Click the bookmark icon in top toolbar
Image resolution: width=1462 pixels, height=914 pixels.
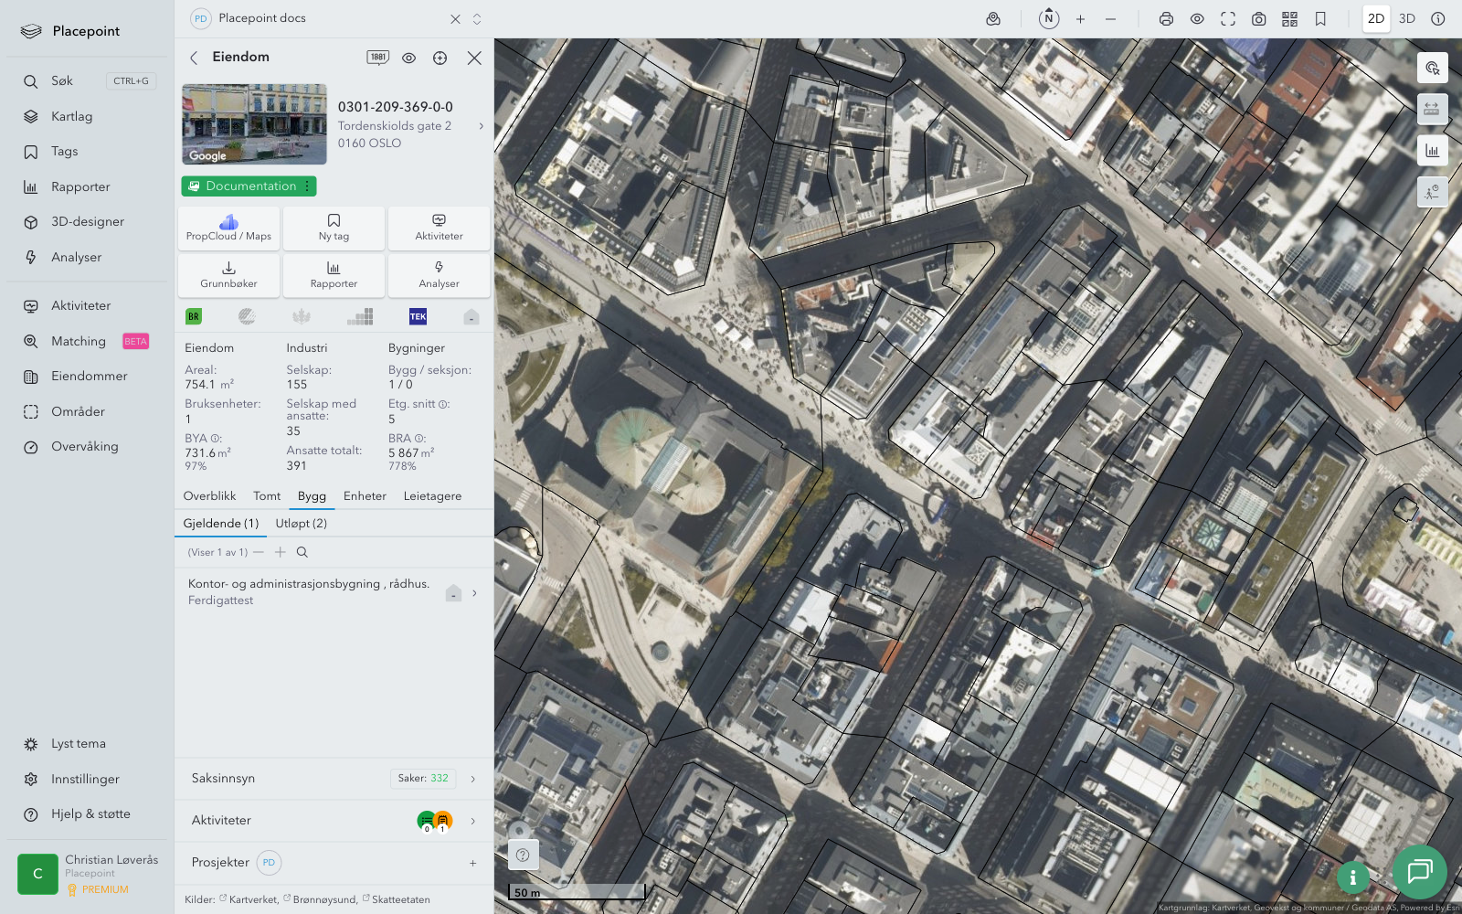tap(1320, 19)
